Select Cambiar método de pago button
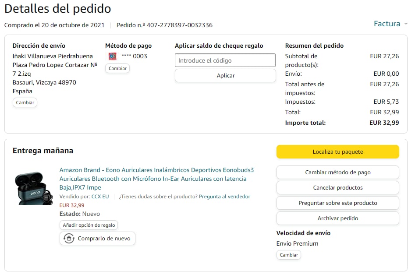The width and height of the screenshot is (415, 278). click(337, 172)
